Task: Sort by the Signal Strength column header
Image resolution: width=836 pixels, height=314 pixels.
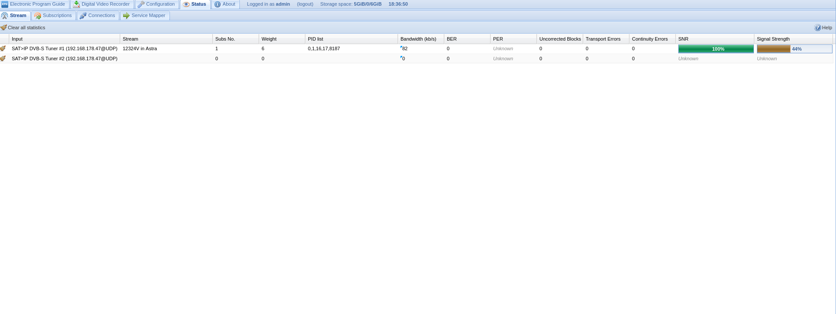Action: (x=773, y=39)
